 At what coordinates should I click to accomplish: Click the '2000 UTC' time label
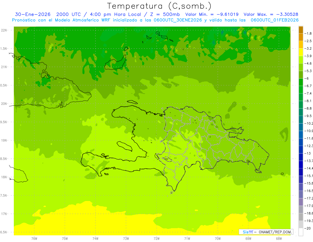[x=69, y=14]
